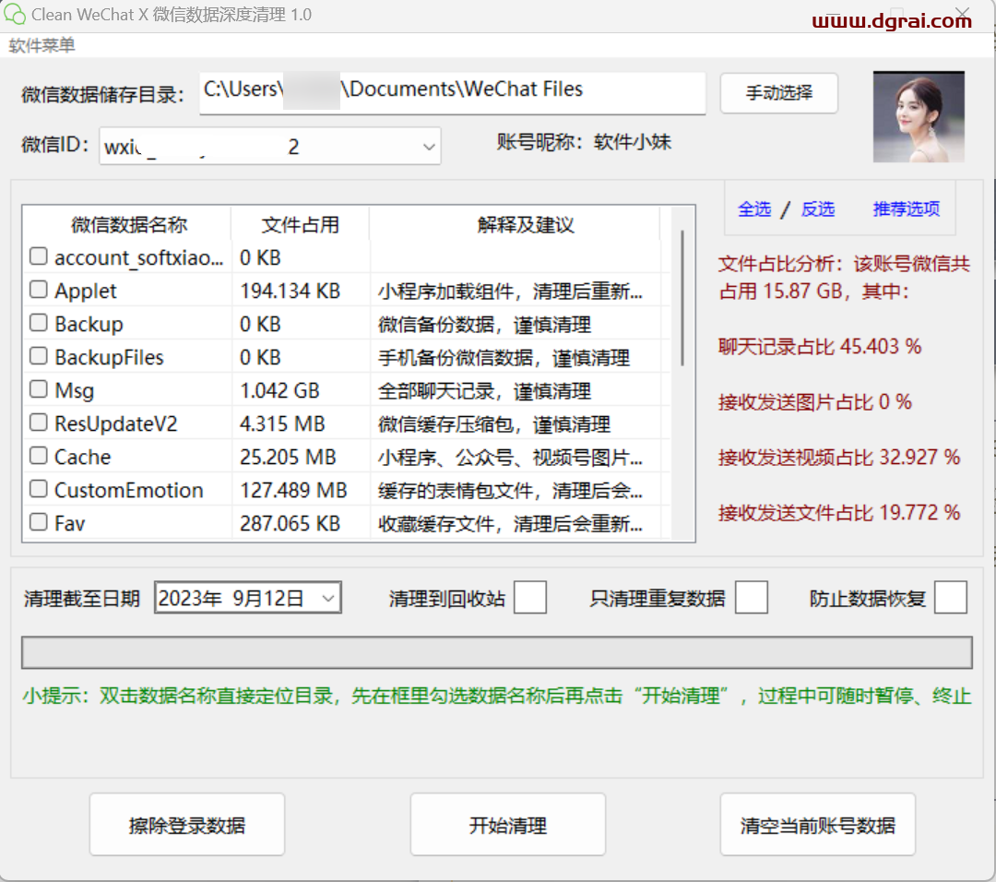The height and width of the screenshot is (882, 996).
Task: Check the account_softxiao... row checkbox
Action: point(39,256)
